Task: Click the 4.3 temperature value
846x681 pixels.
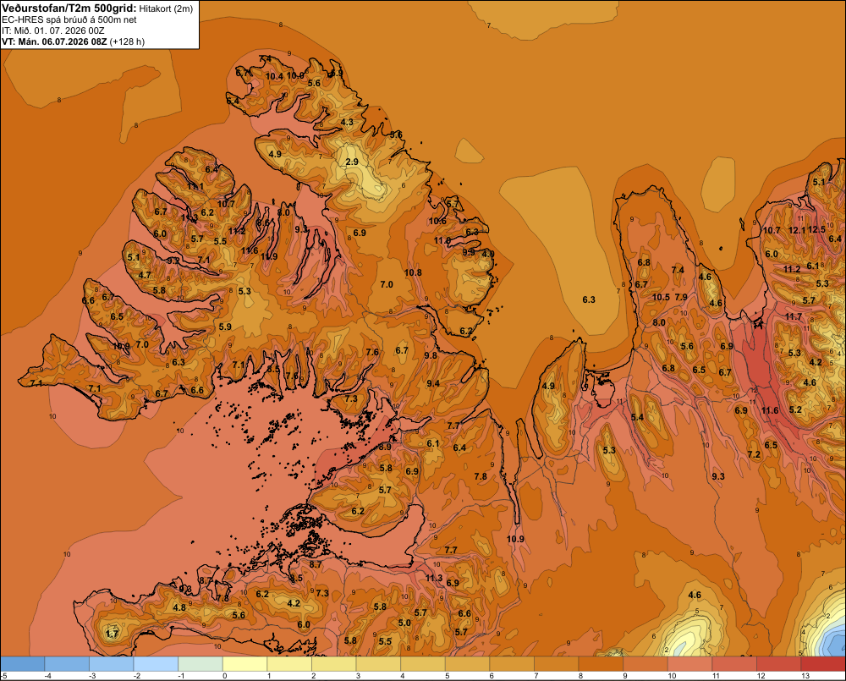Action: 347,122
